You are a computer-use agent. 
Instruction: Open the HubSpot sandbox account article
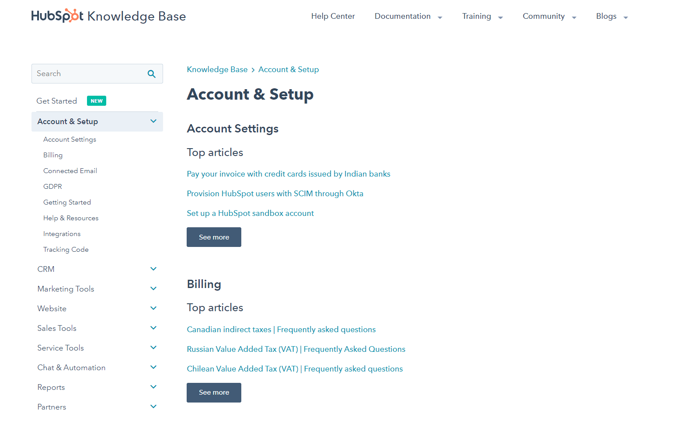250,213
